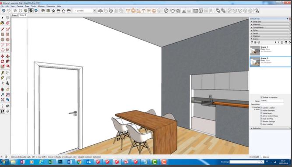Collapse the Scenes panel
Image resolution: width=292 pixels, height=167 pixels.
(x=270, y=39)
